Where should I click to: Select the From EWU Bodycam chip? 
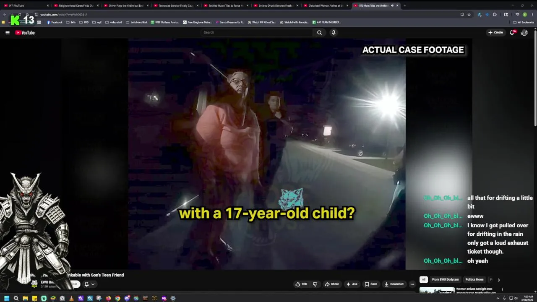(445, 279)
